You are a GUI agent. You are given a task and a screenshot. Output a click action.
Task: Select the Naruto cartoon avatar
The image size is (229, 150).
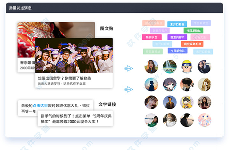click(187, 66)
